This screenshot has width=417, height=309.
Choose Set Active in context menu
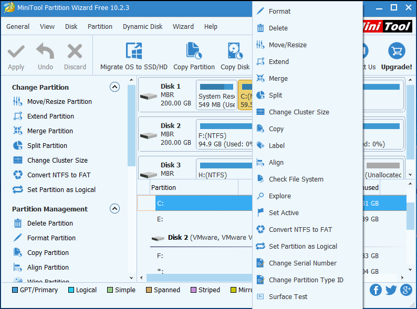307,213
